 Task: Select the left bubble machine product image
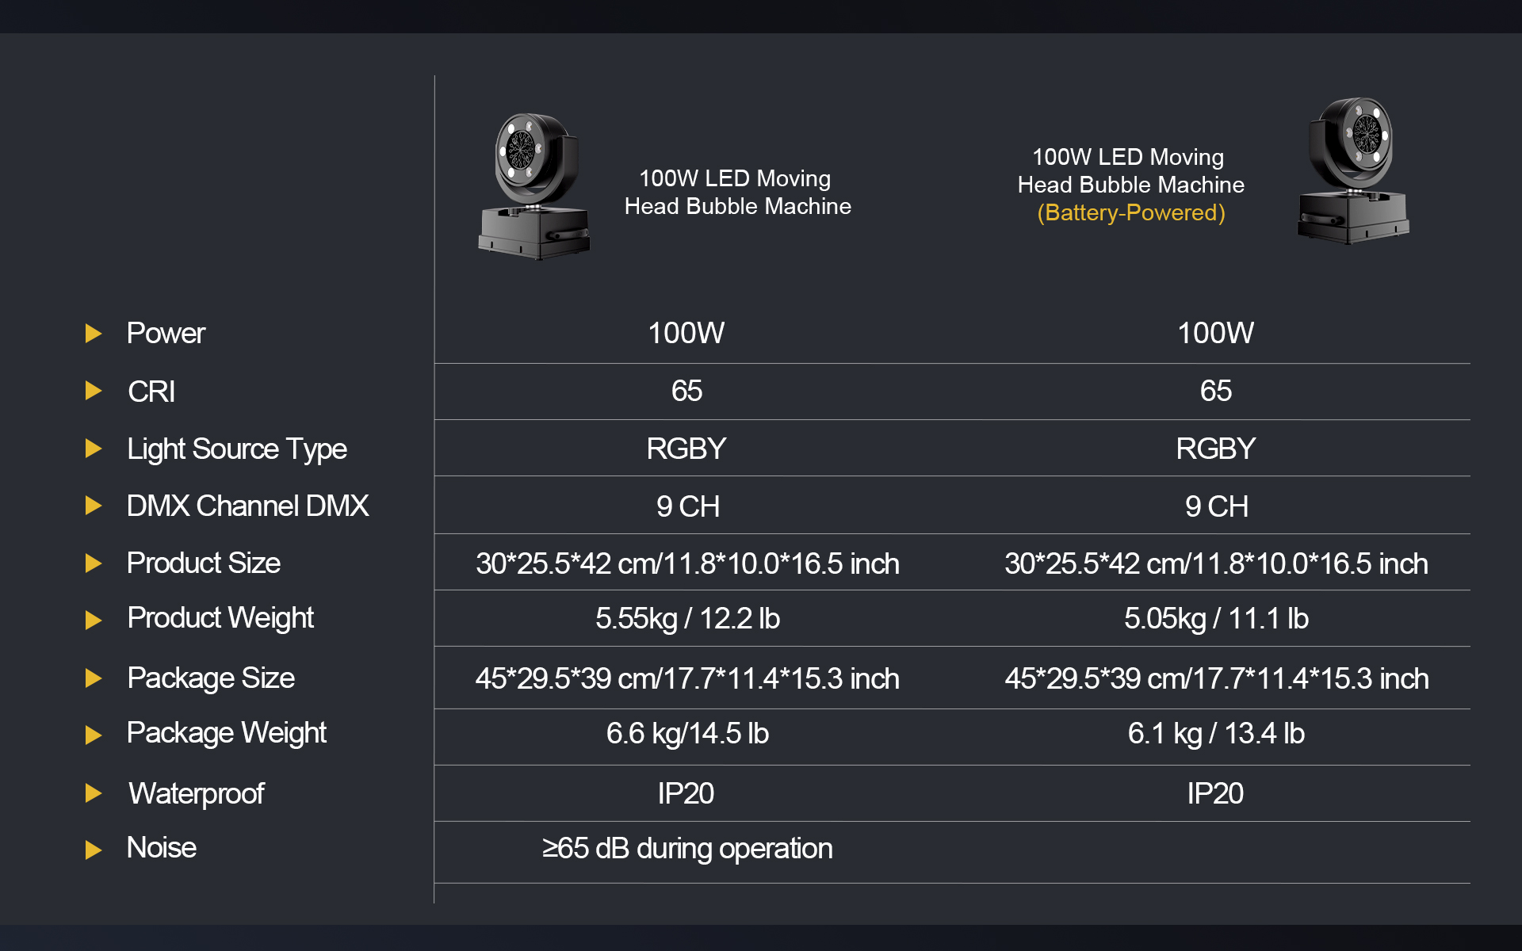pos(534,186)
